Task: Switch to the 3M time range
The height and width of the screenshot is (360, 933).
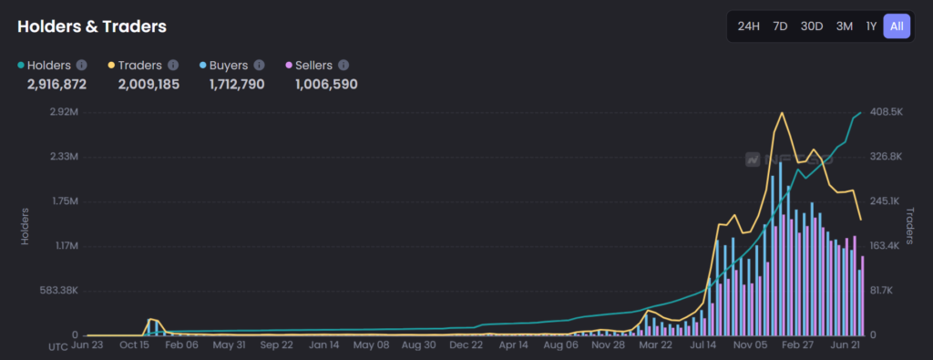Action: (845, 26)
